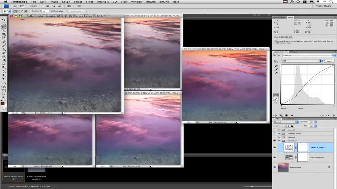Choose draw-curve pencil mode button
Viewport: 337px width, 189px height.
(276, 99)
